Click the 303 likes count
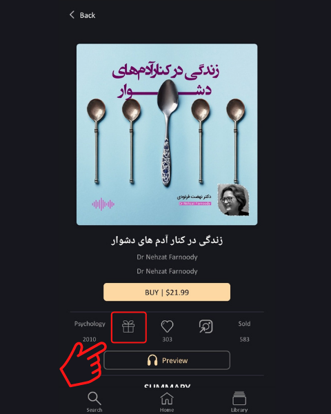The image size is (331, 414). click(167, 339)
